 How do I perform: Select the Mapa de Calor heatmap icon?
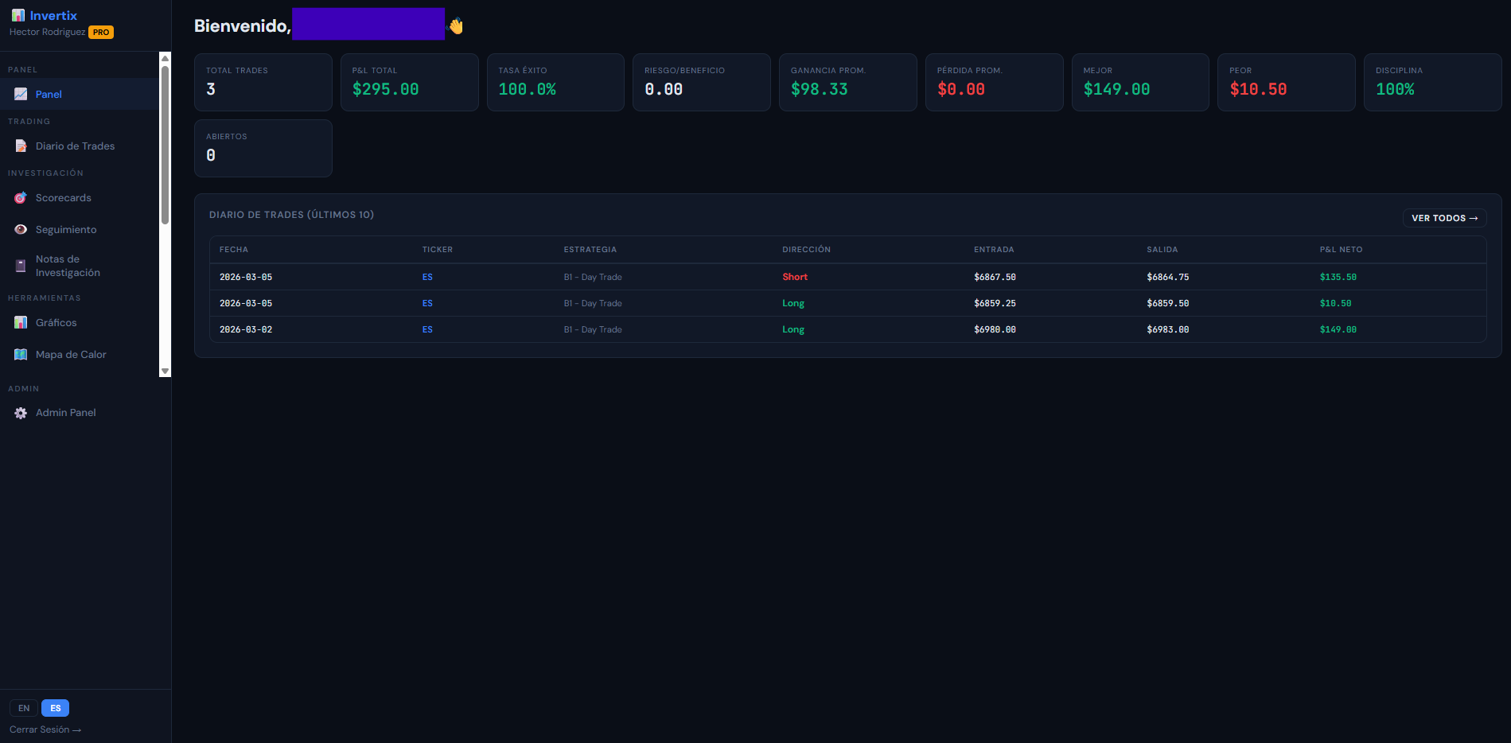coord(20,354)
